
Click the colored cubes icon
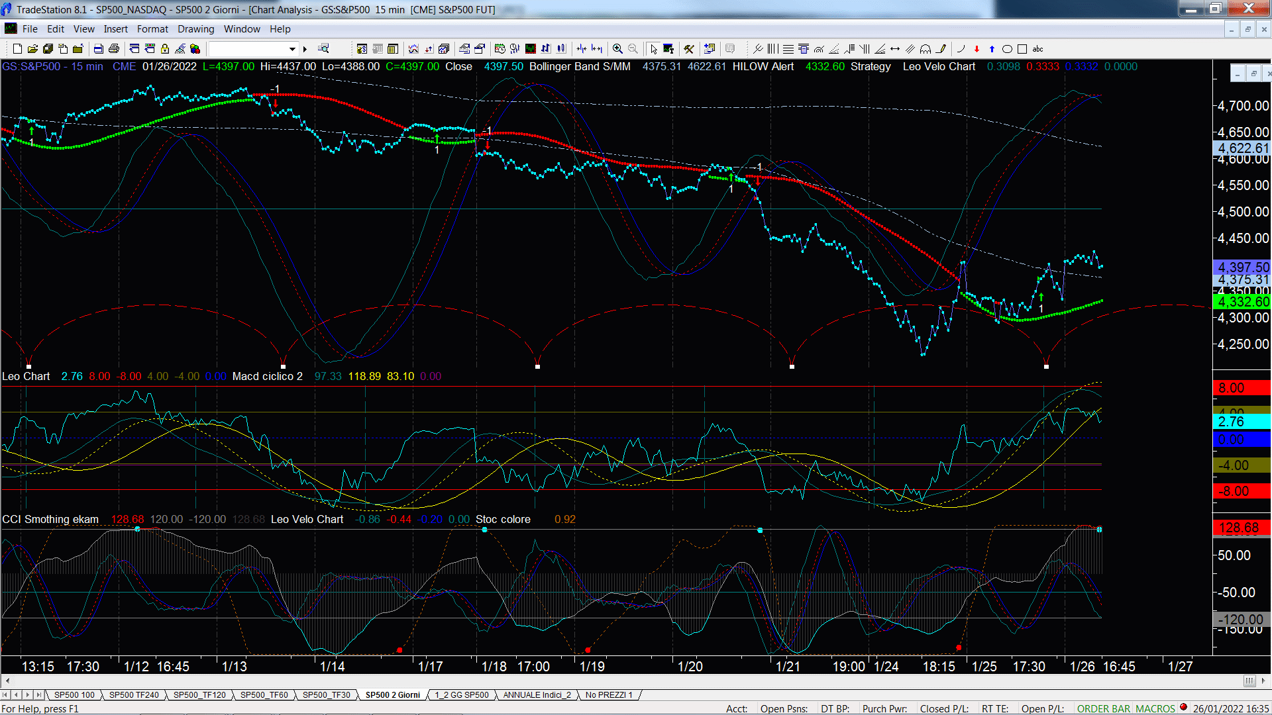[195, 48]
